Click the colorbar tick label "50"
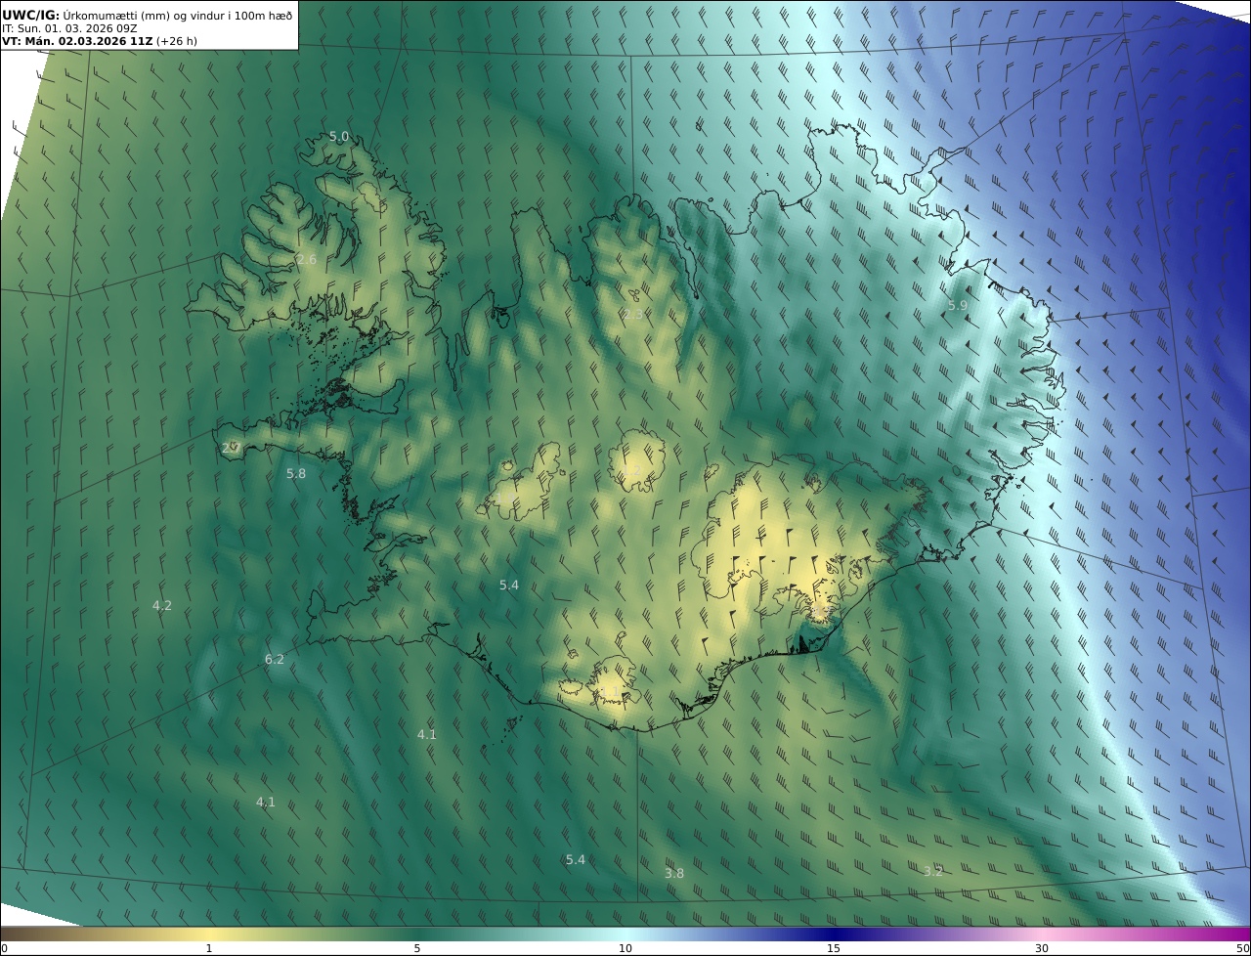Screen dimensions: 1251x956 coord(1243,948)
